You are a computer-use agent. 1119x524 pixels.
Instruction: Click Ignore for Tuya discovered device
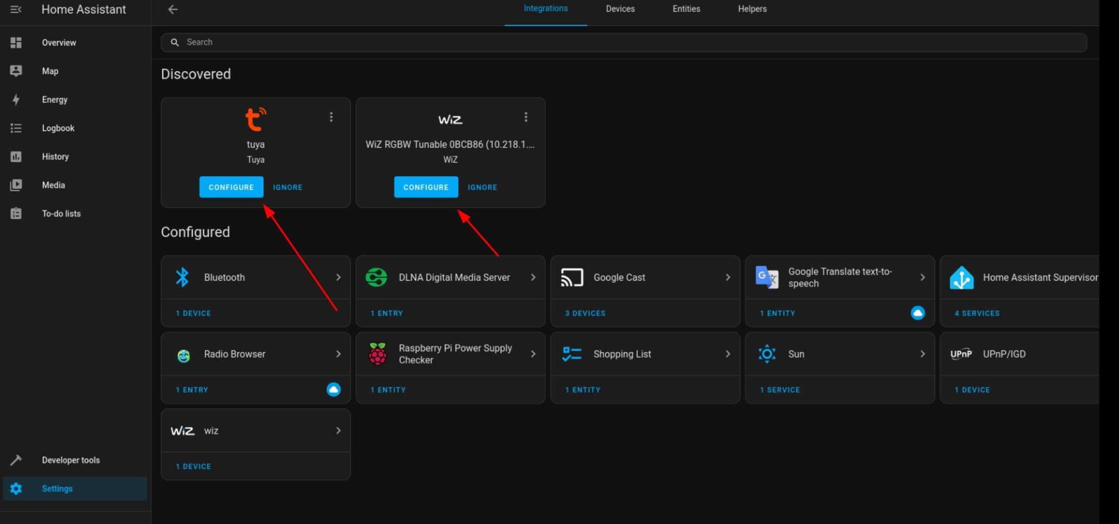point(287,187)
